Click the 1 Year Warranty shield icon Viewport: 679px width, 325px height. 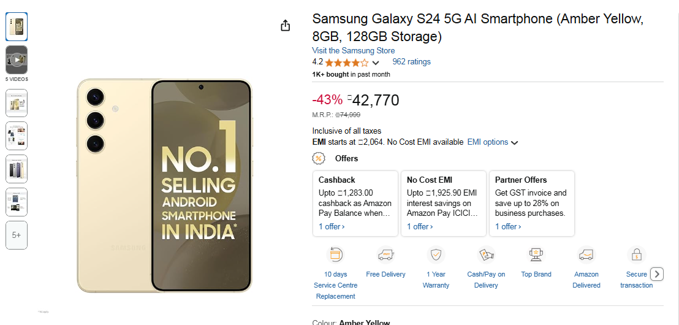coord(436,254)
